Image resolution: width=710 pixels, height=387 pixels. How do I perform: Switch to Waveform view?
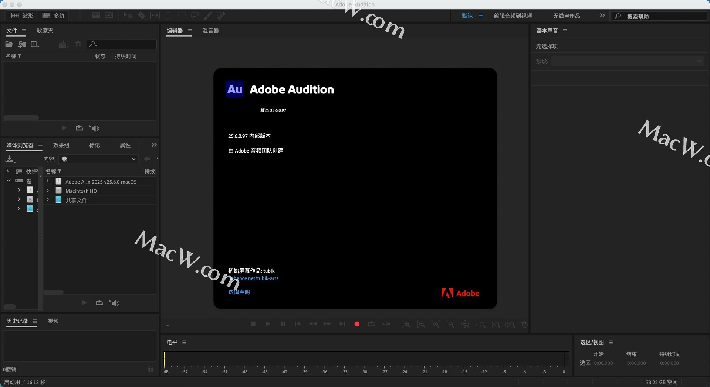tap(23, 16)
